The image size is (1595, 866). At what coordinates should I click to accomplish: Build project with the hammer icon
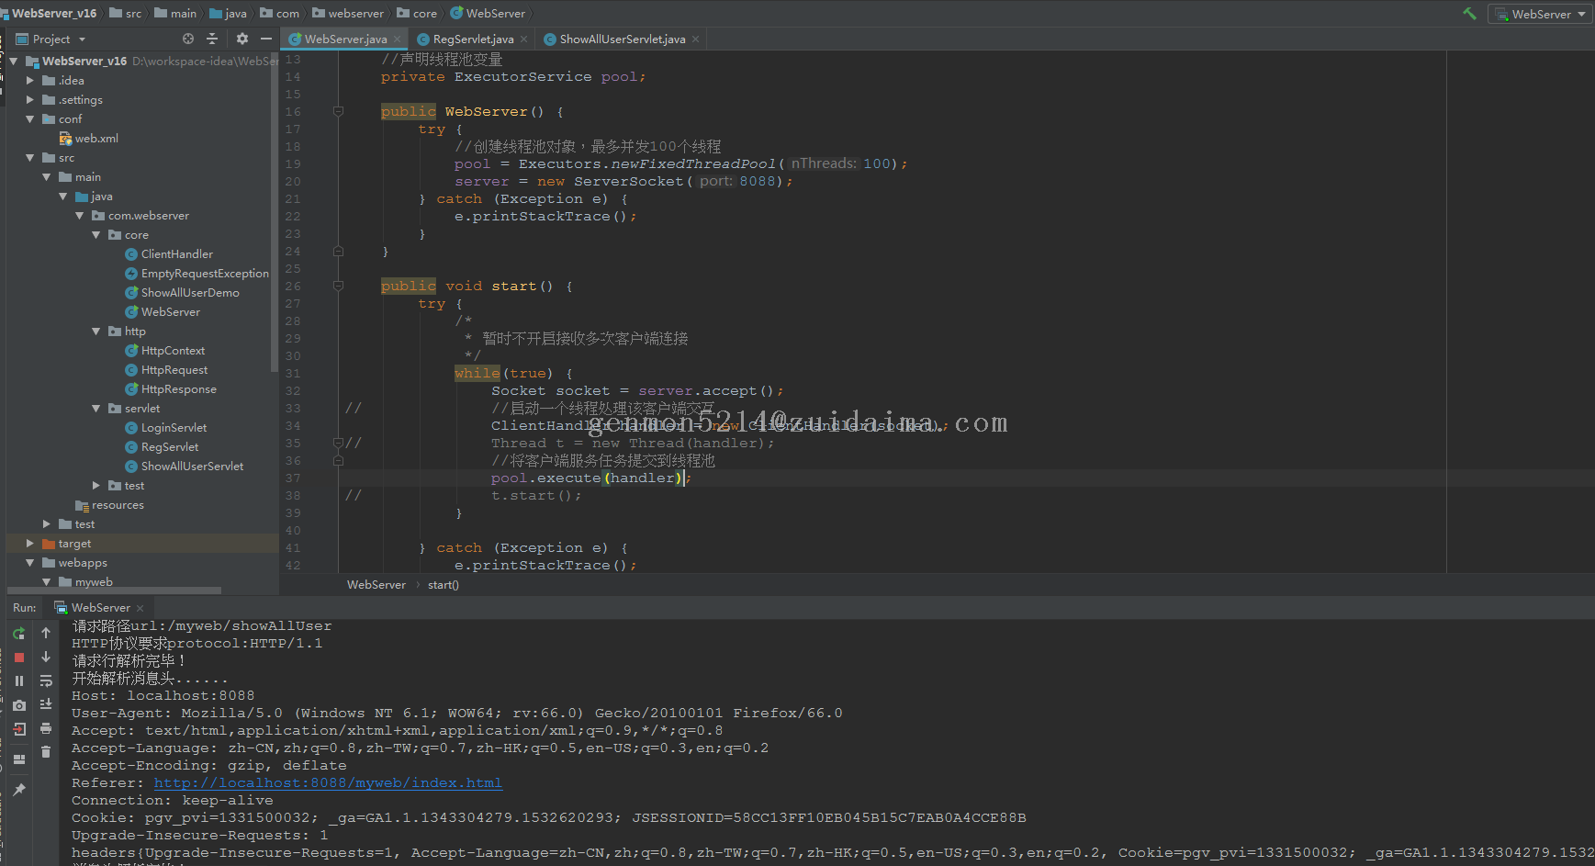[x=1470, y=14]
